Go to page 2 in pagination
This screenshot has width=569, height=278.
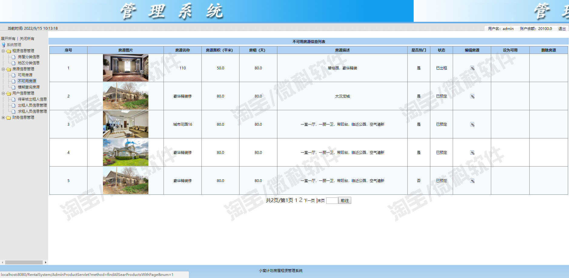pos(301,200)
